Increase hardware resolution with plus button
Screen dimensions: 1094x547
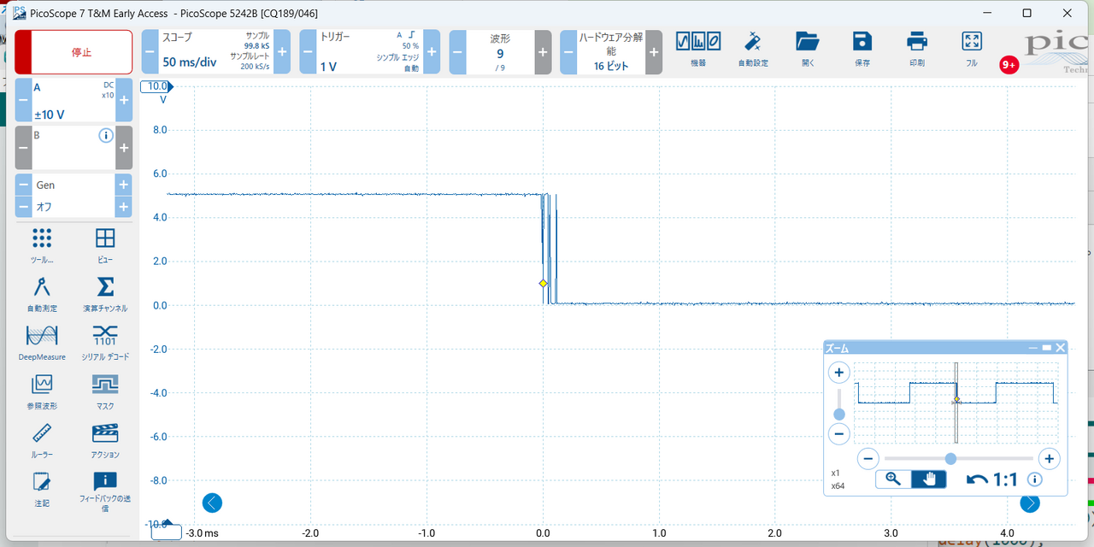654,52
